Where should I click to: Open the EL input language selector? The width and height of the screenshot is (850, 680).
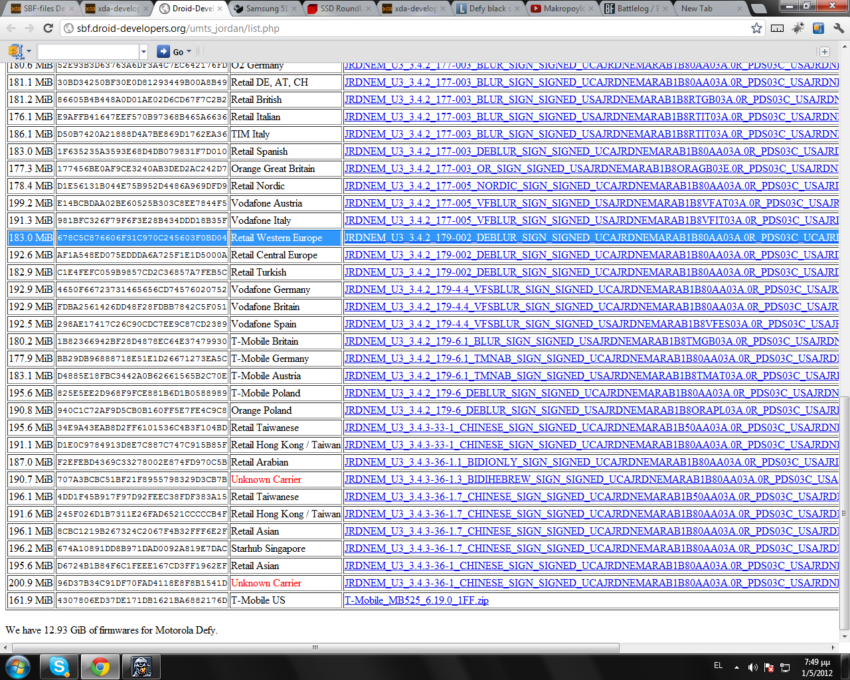point(718,665)
